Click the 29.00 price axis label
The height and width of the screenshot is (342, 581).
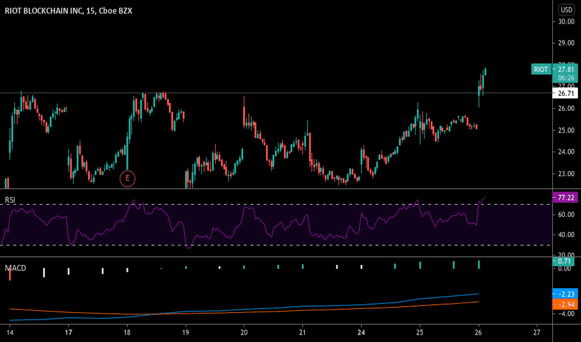tap(566, 43)
